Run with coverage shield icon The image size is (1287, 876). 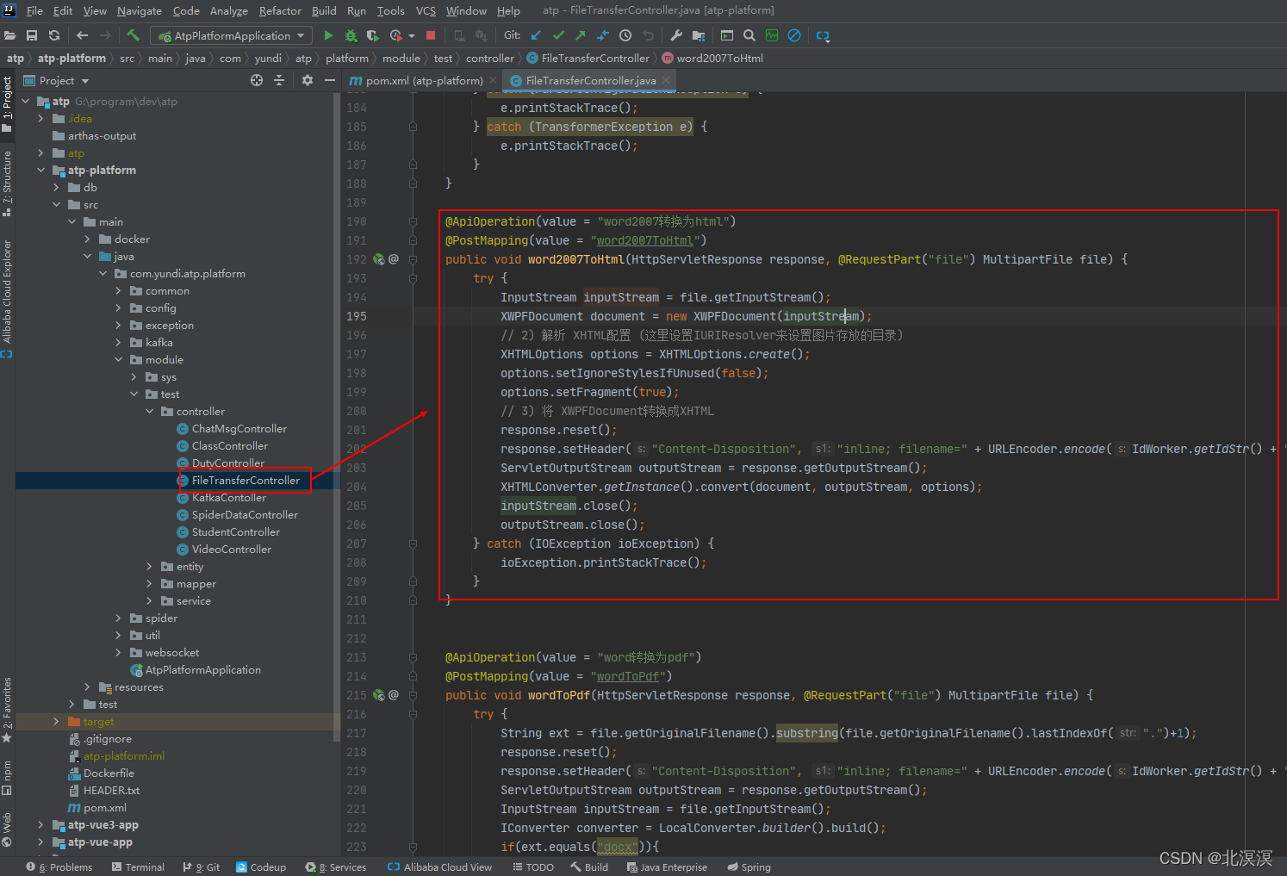(372, 35)
